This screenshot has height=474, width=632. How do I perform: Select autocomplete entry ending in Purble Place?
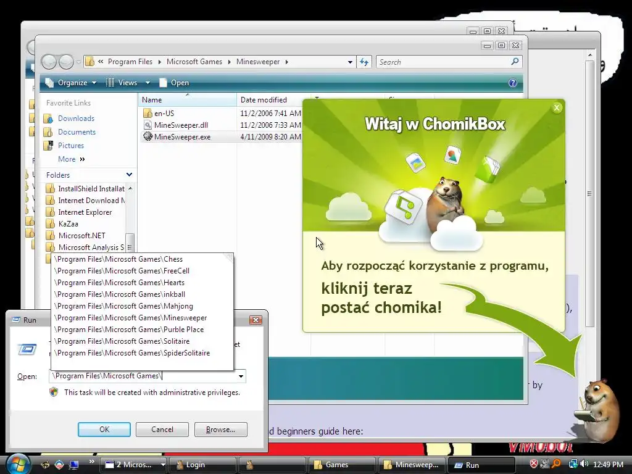[x=143, y=330]
